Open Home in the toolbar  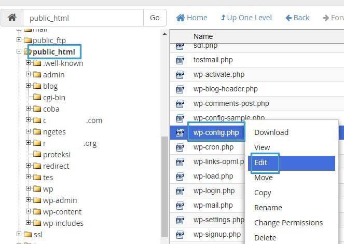(192, 18)
